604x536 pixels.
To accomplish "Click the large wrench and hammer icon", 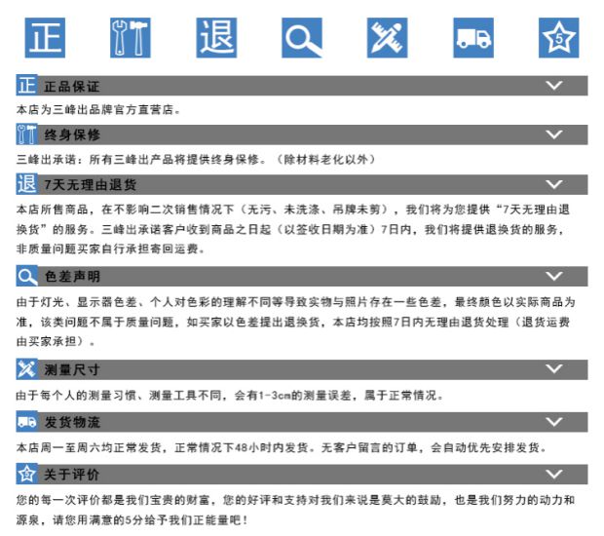I will pyautogui.click(x=131, y=38).
